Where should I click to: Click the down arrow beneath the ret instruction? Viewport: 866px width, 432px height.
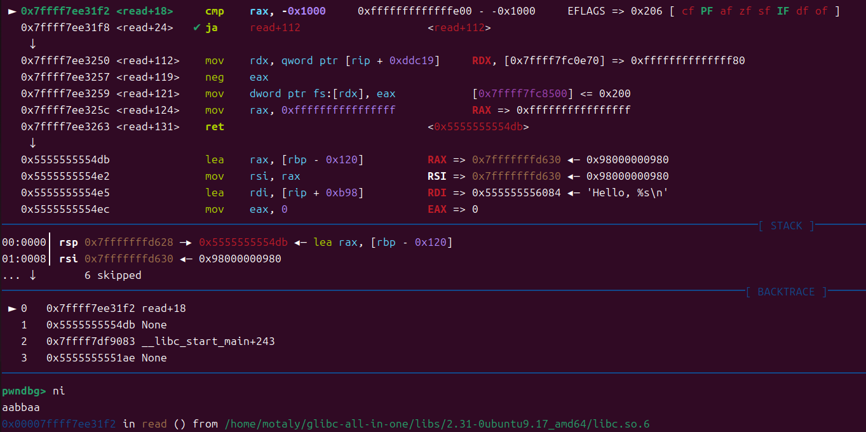coord(32,143)
